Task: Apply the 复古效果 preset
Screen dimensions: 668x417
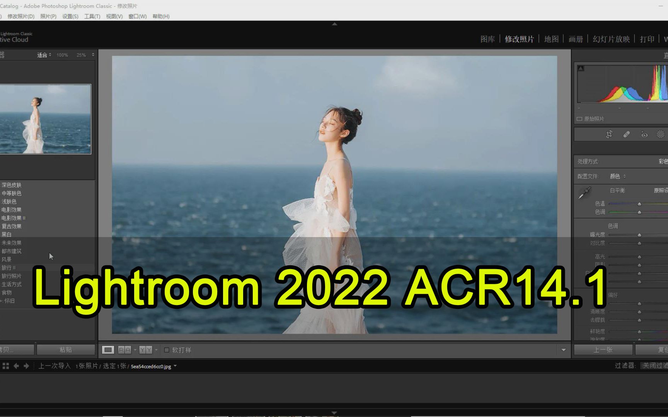Action: (x=12, y=226)
